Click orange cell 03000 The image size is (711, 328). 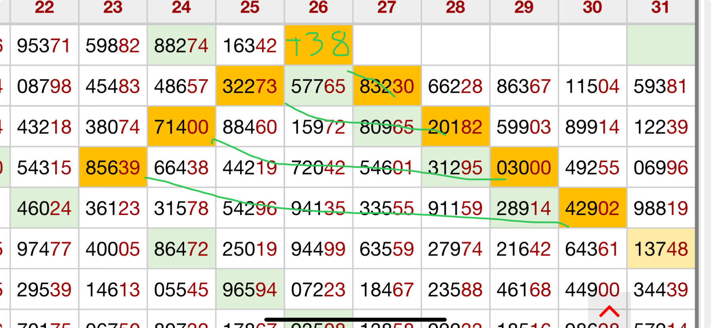pos(524,168)
